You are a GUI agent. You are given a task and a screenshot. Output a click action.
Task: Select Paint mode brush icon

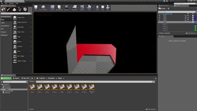click(9, 10)
